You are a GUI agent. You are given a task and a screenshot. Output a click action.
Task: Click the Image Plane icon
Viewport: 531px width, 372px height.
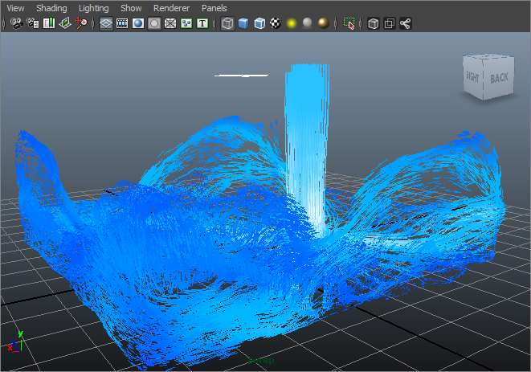click(65, 23)
